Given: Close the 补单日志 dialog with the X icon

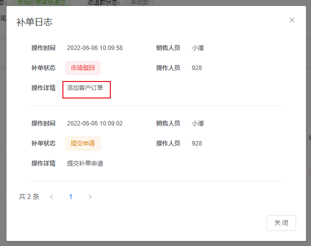Looking at the screenshot, I should point(292,20).
